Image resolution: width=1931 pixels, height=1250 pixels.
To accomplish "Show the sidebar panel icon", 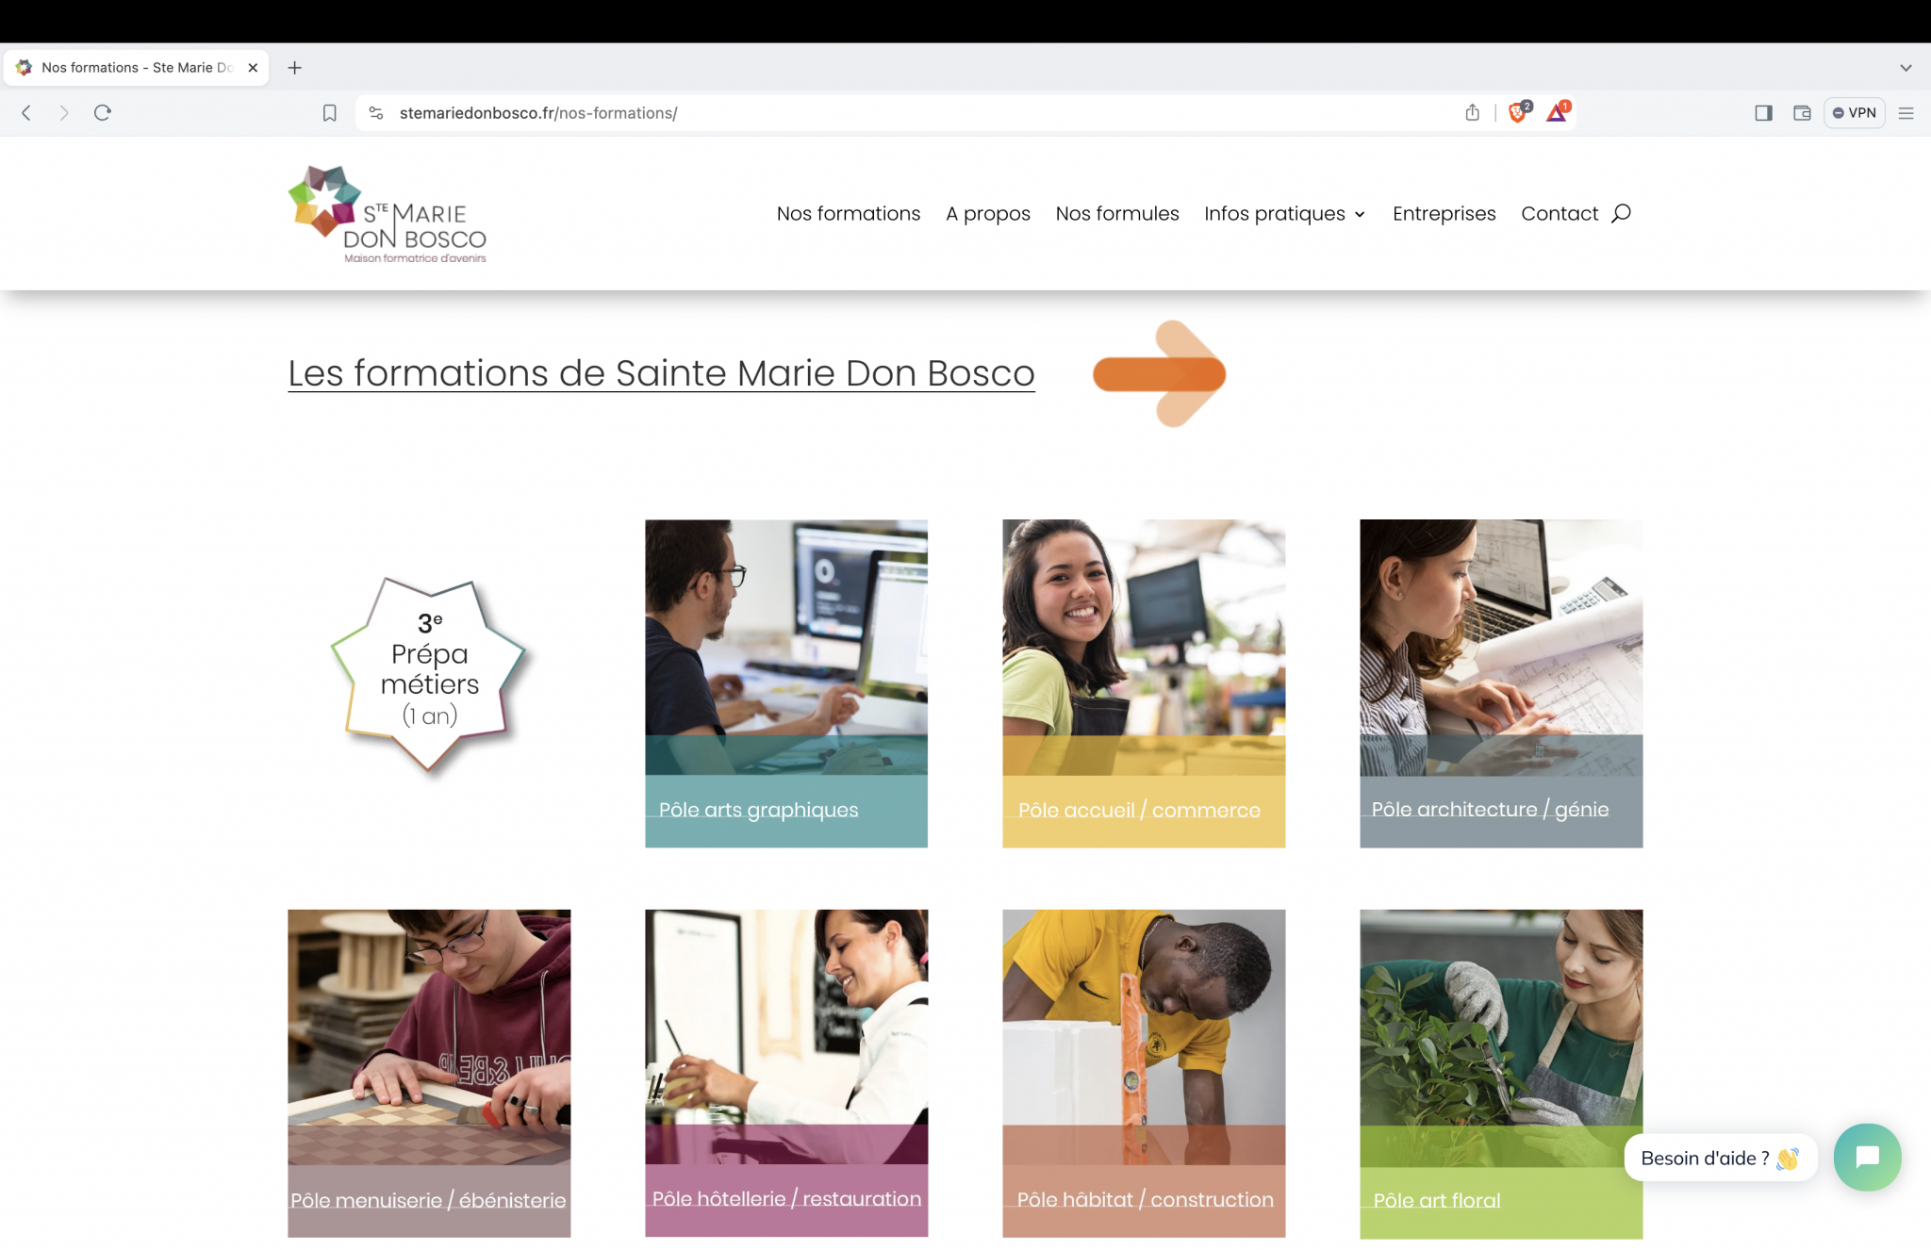I will click(1763, 113).
